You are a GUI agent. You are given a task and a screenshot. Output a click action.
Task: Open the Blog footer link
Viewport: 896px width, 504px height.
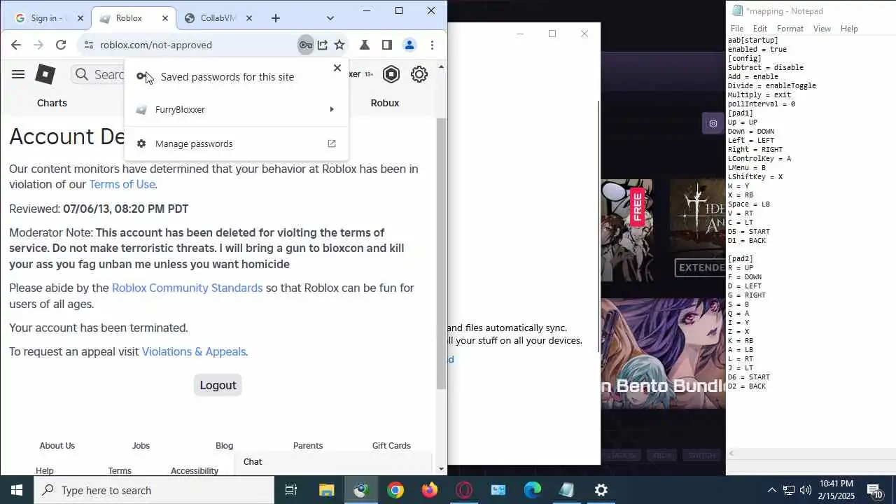point(224,445)
